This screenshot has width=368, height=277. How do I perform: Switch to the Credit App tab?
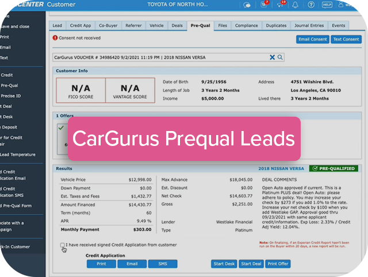click(x=80, y=26)
